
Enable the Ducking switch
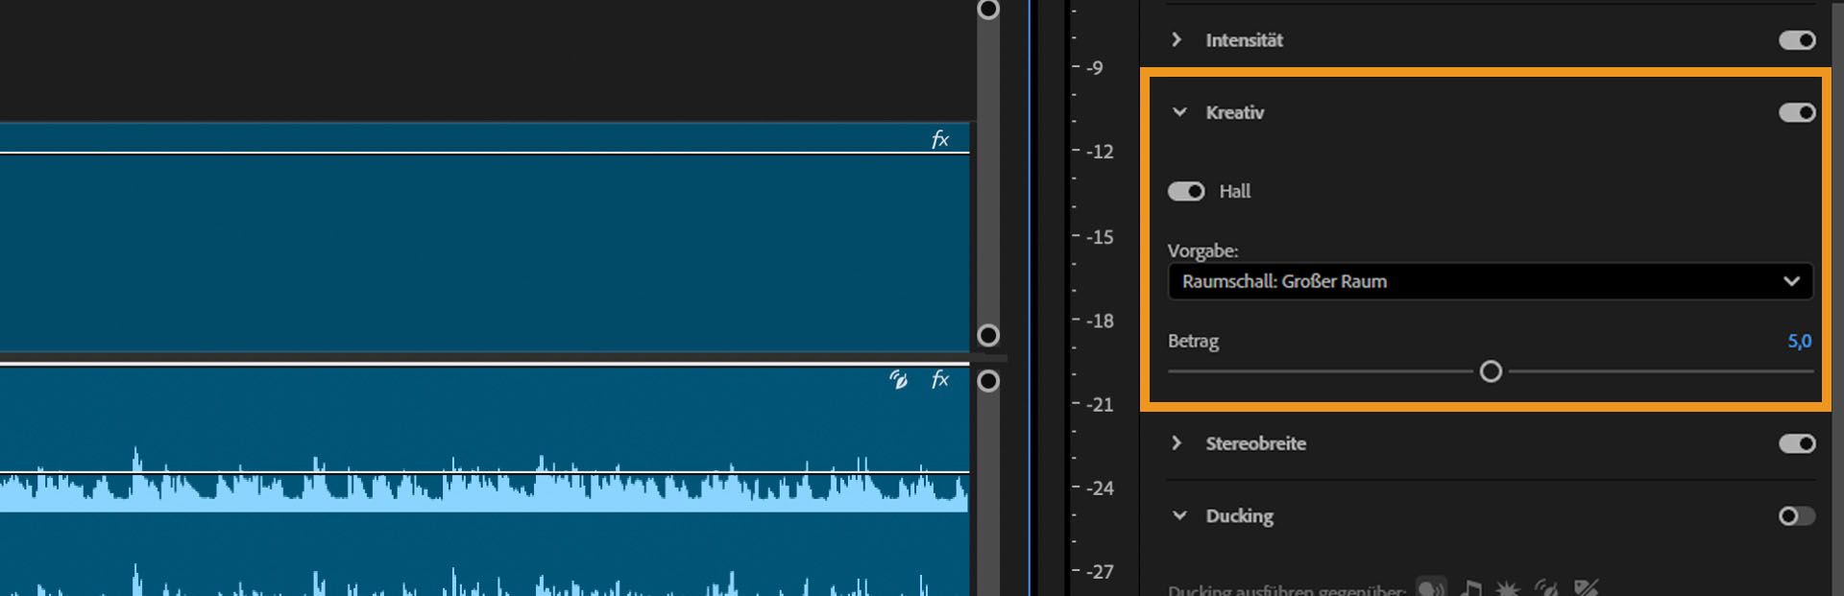(1797, 516)
